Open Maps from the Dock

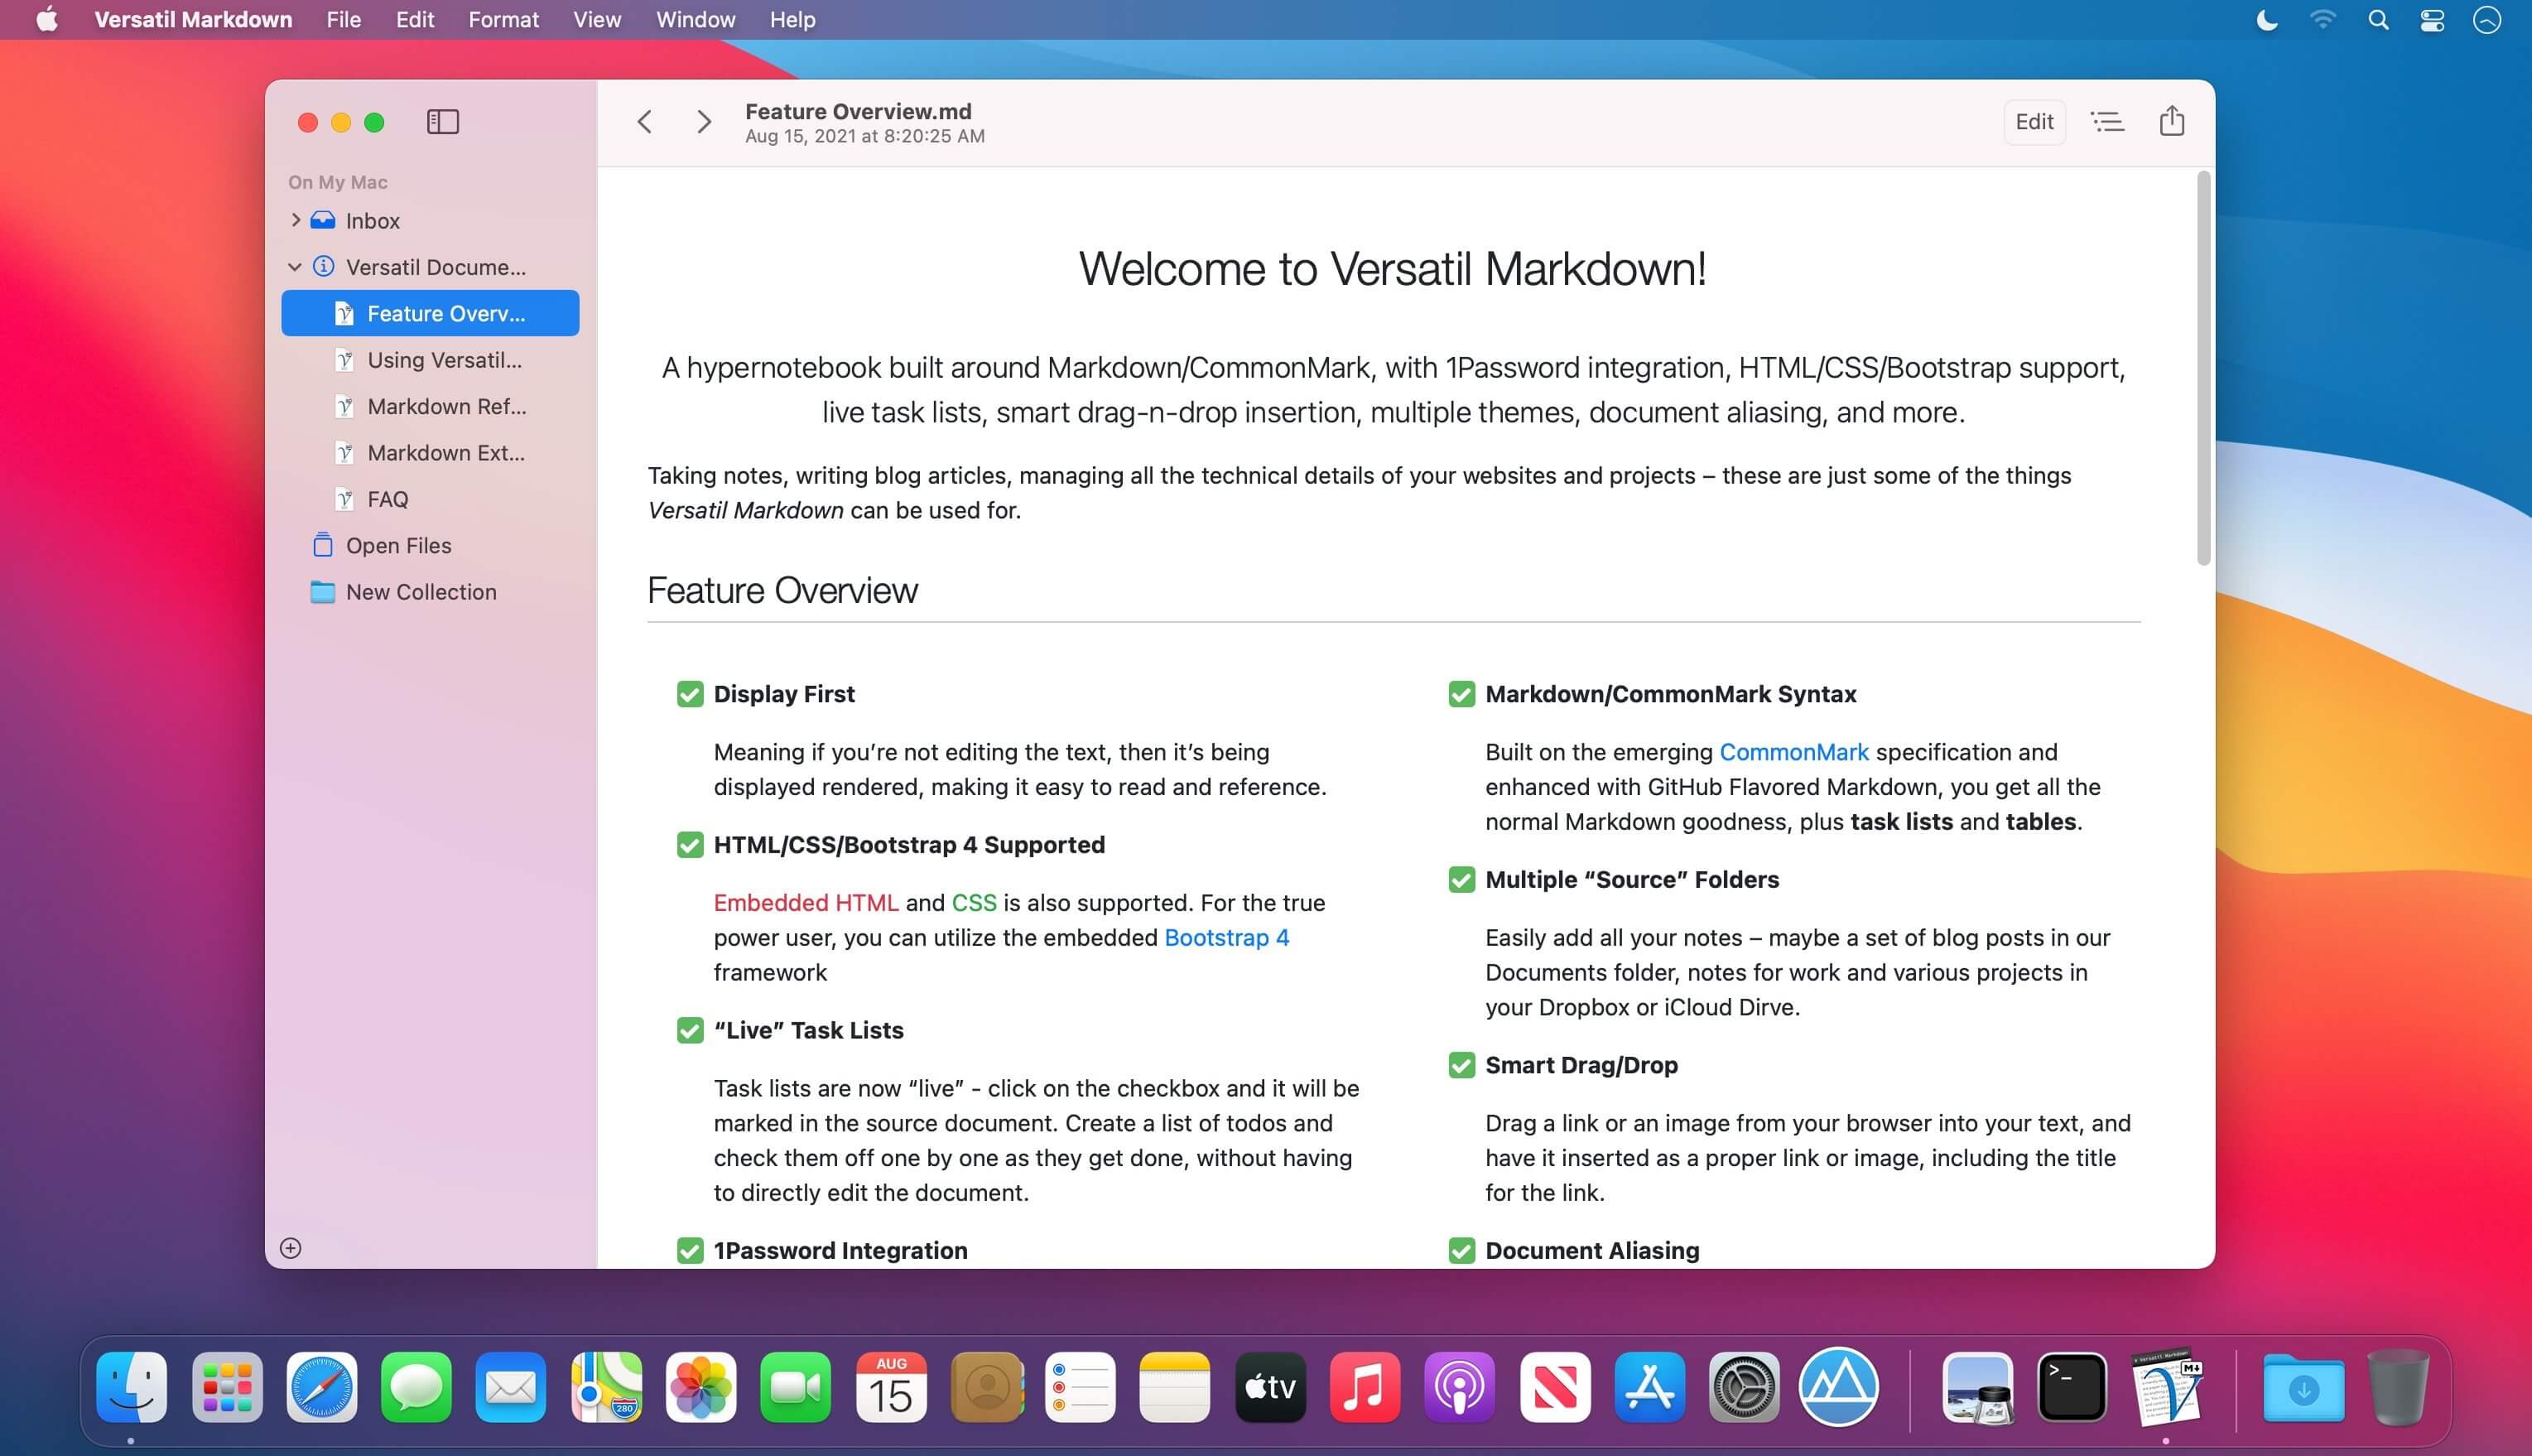tap(606, 1387)
